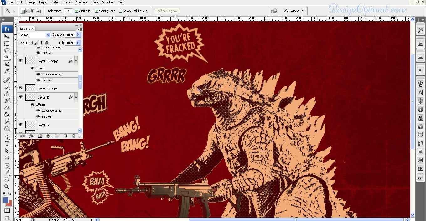
Task: Select the Ellipse shape tool
Action: coord(7,157)
